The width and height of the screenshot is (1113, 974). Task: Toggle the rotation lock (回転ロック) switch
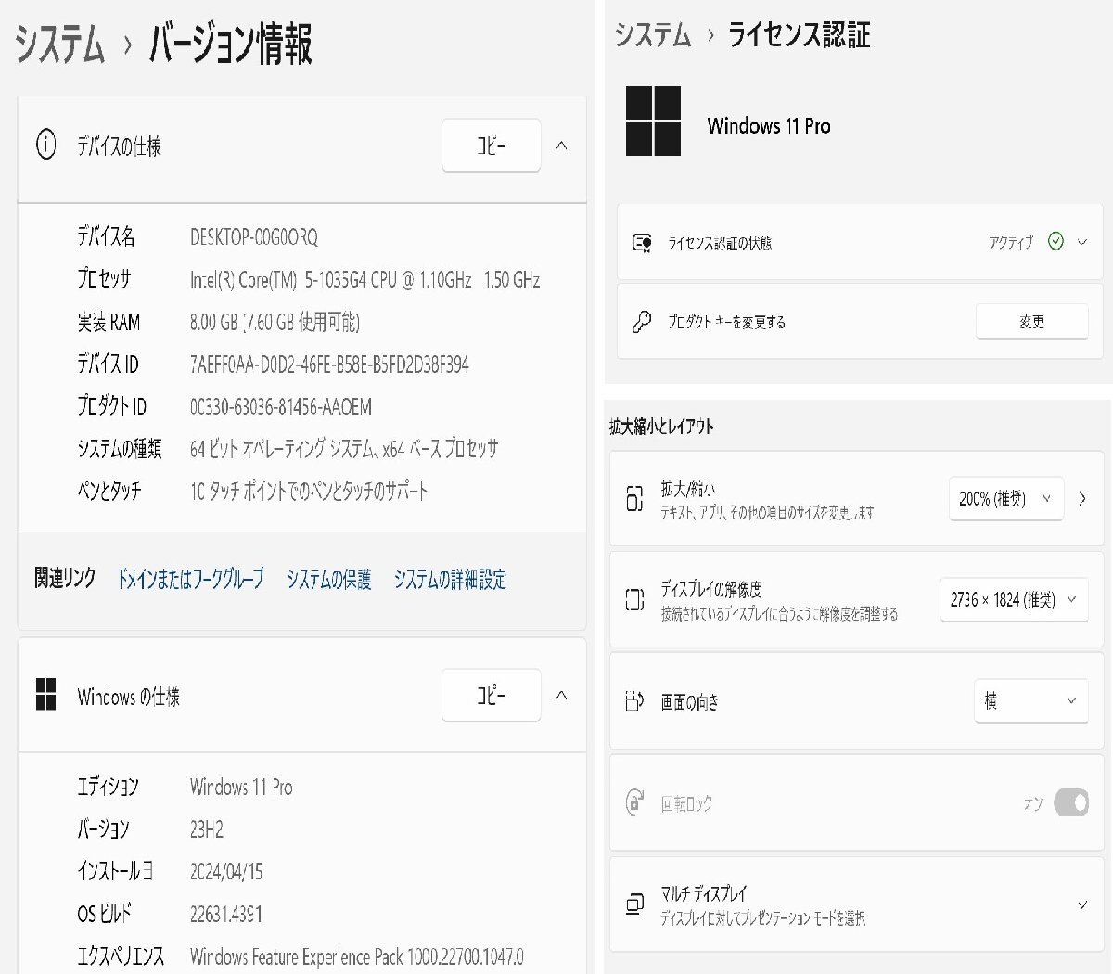coord(1070,802)
